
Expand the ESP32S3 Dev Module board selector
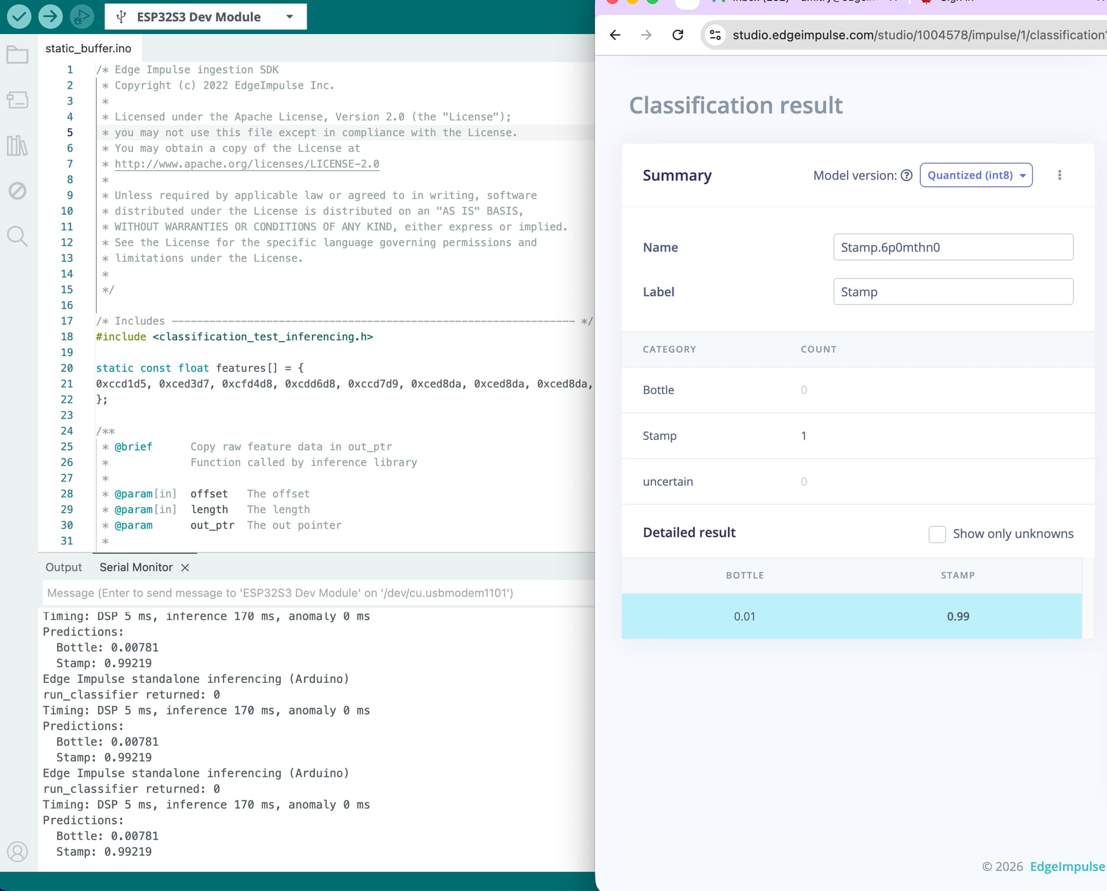[x=206, y=17]
